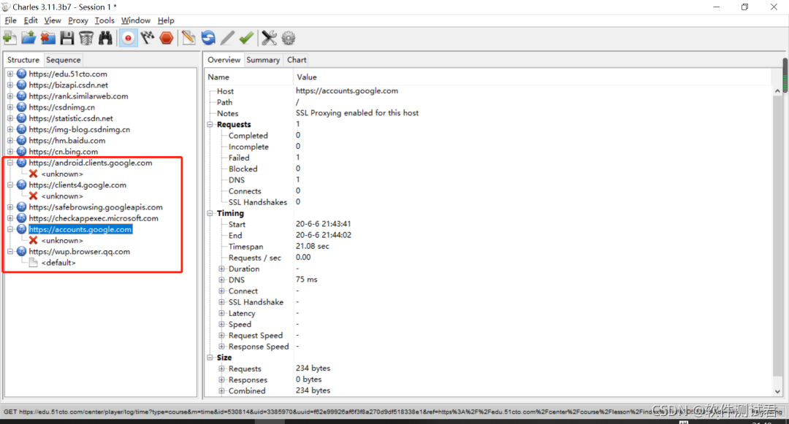This screenshot has width=789, height=424.
Task: Select <unknown> under accounts.google.com
Action: (x=62, y=241)
